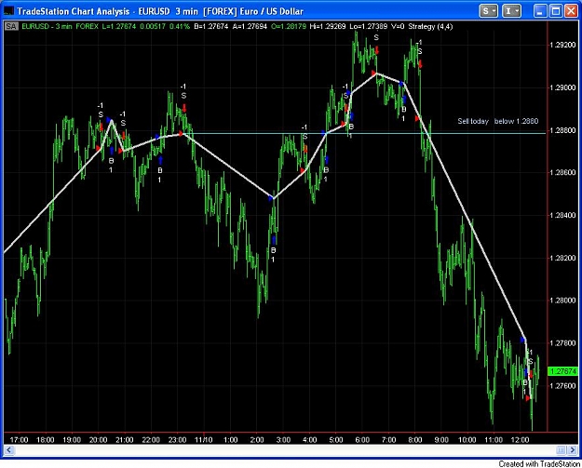
Task: Click the 20:00 time axis label
Action: pyautogui.click(x=98, y=440)
